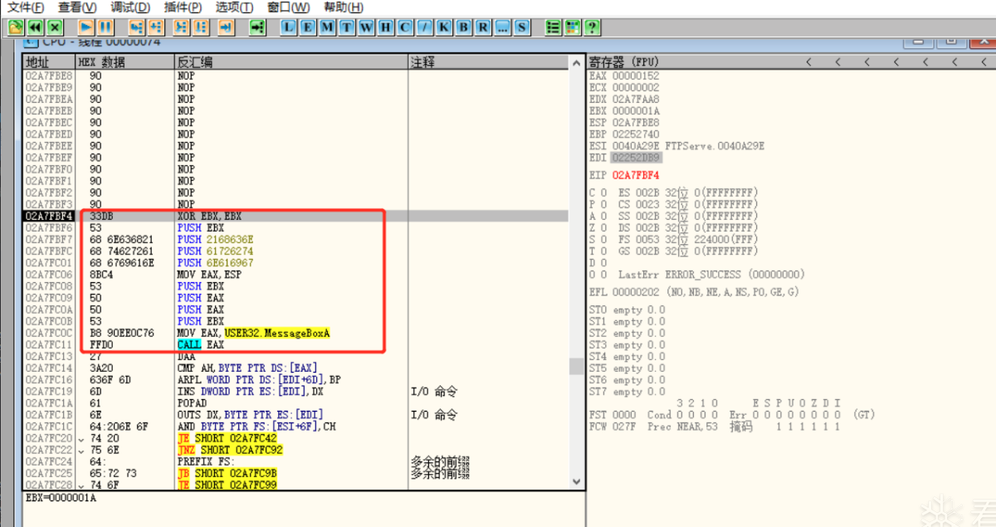The height and width of the screenshot is (527, 996).
Task: Click the debugging options list icon
Action: point(554,27)
